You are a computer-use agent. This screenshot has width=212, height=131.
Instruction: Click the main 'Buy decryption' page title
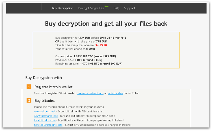(x=106, y=24)
